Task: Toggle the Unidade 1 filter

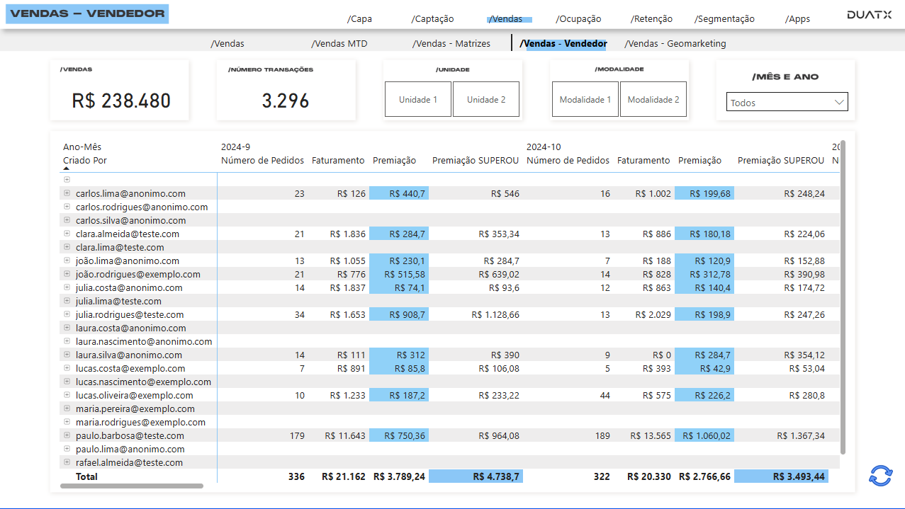Action: click(417, 98)
